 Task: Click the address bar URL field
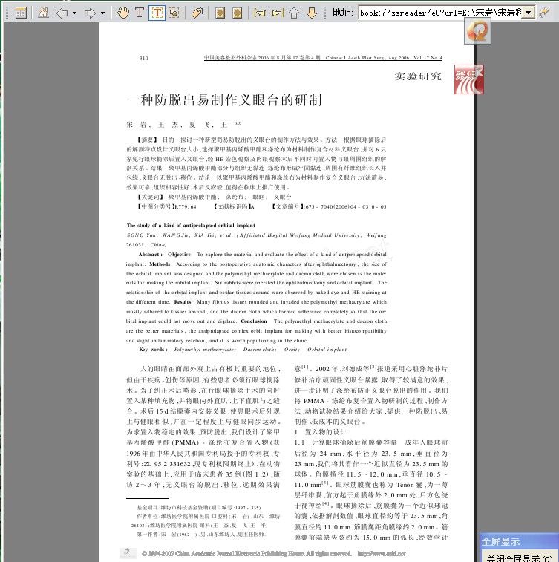pyautogui.click(x=439, y=13)
